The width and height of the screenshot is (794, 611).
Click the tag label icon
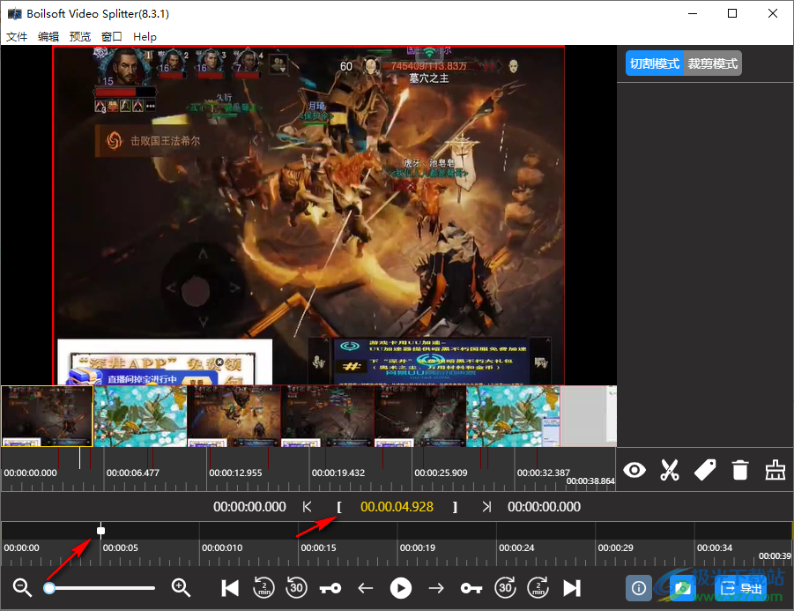(705, 470)
